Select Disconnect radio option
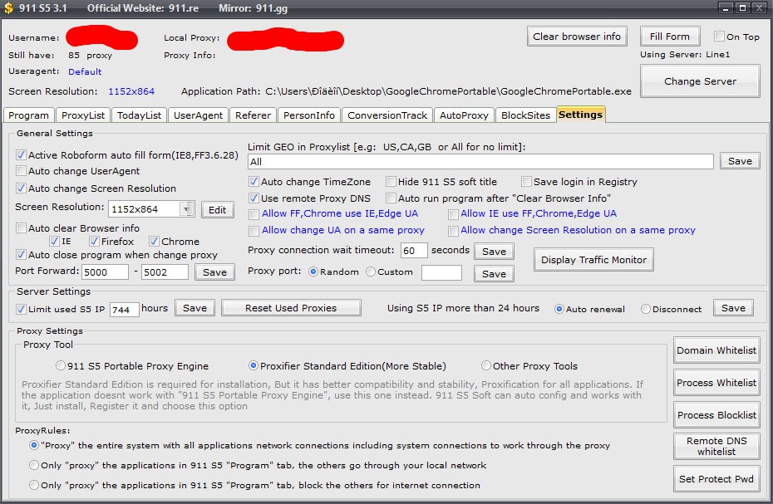 646,309
